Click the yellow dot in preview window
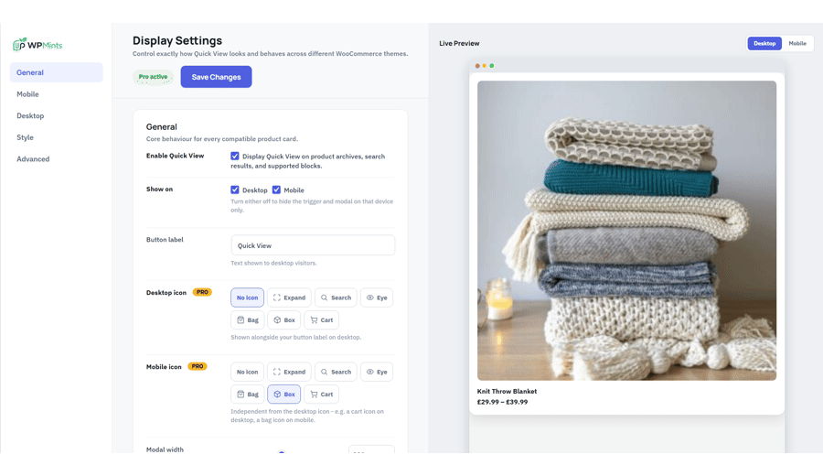The image size is (823, 476). (485, 66)
